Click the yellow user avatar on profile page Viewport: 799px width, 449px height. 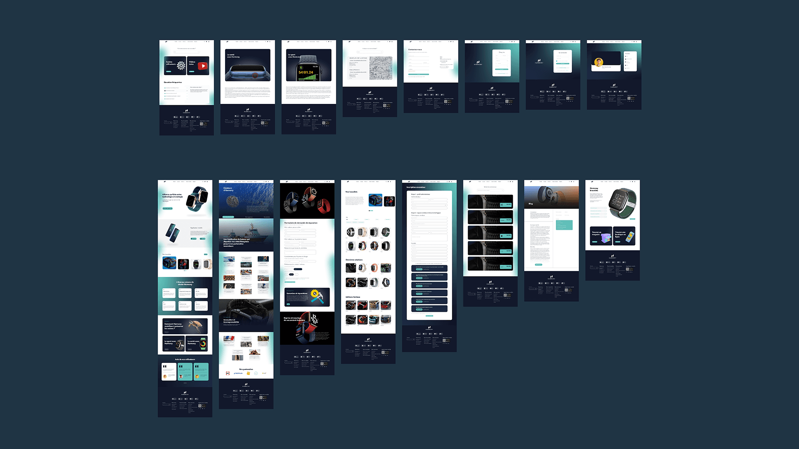pos(599,62)
